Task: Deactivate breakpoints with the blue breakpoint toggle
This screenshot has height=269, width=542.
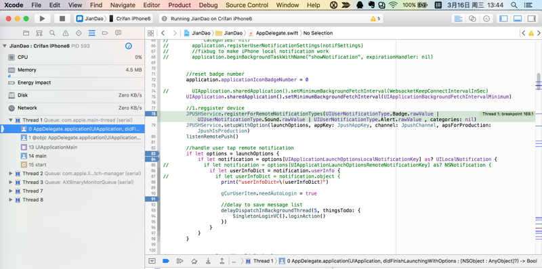Action: click(x=165, y=261)
